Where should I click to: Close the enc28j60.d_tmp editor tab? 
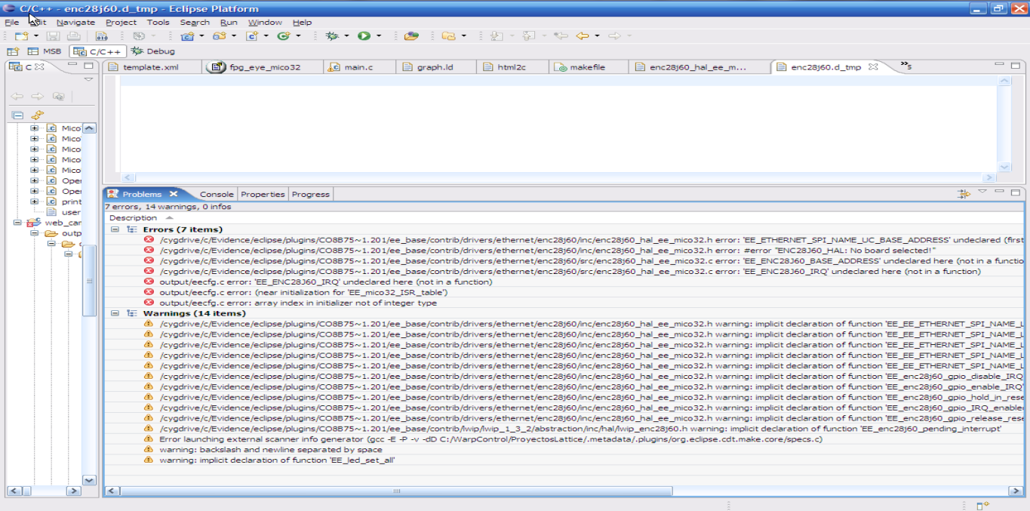pos(873,67)
